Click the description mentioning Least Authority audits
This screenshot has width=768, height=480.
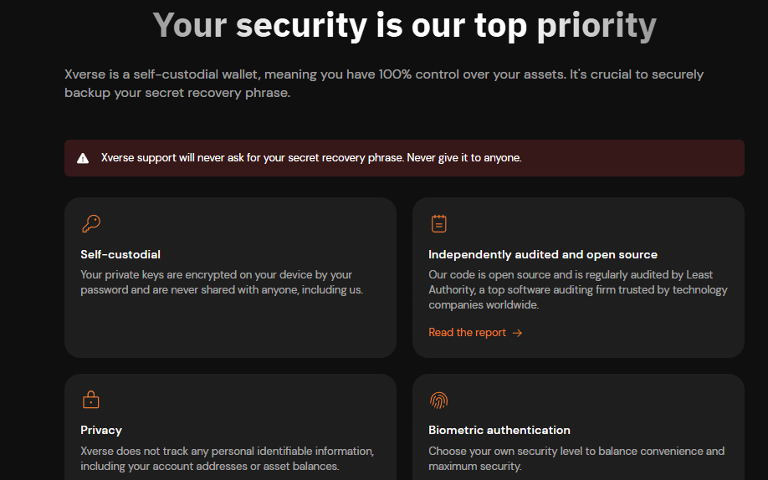coord(577,289)
